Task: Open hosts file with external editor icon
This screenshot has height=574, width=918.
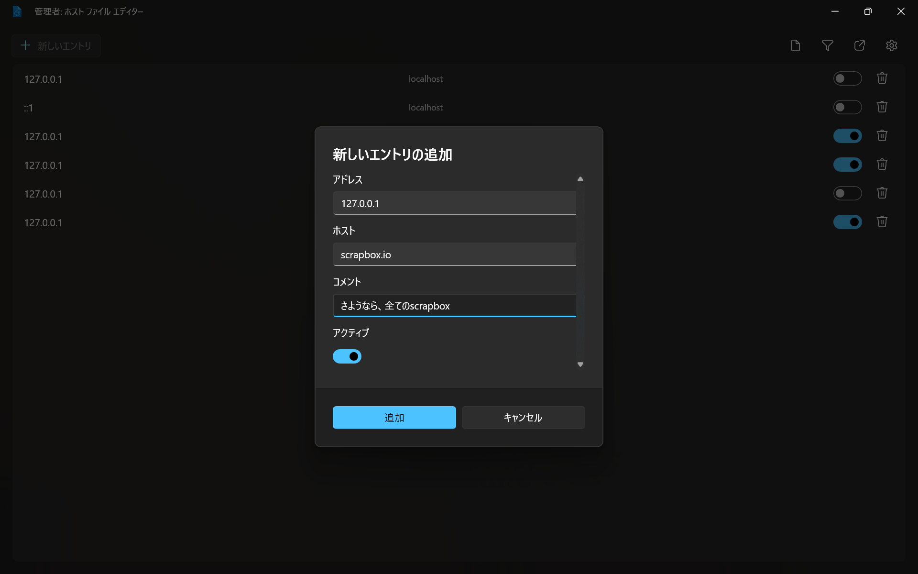Action: (859, 45)
